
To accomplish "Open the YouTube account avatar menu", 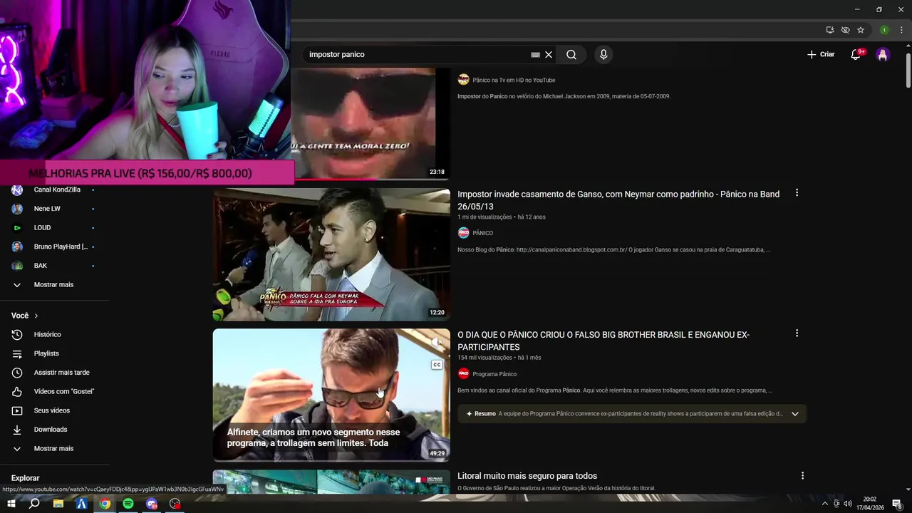I will coord(883,55).
